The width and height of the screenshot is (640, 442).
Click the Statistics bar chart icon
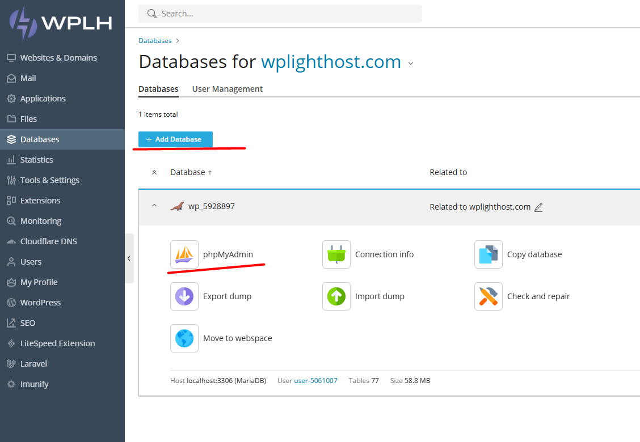point(11,160)
